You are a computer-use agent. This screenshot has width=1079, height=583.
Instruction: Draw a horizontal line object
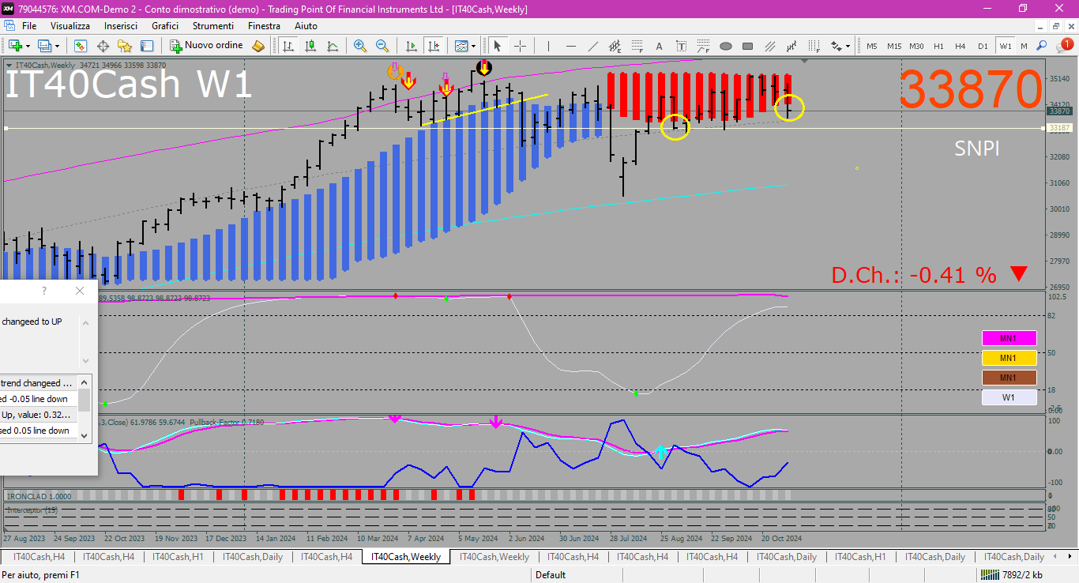tap(570, 46)
